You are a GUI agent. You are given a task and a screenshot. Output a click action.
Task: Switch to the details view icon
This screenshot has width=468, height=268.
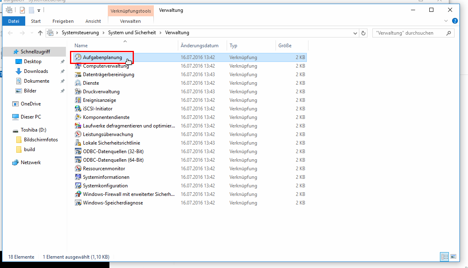click(x=444, y=257)
